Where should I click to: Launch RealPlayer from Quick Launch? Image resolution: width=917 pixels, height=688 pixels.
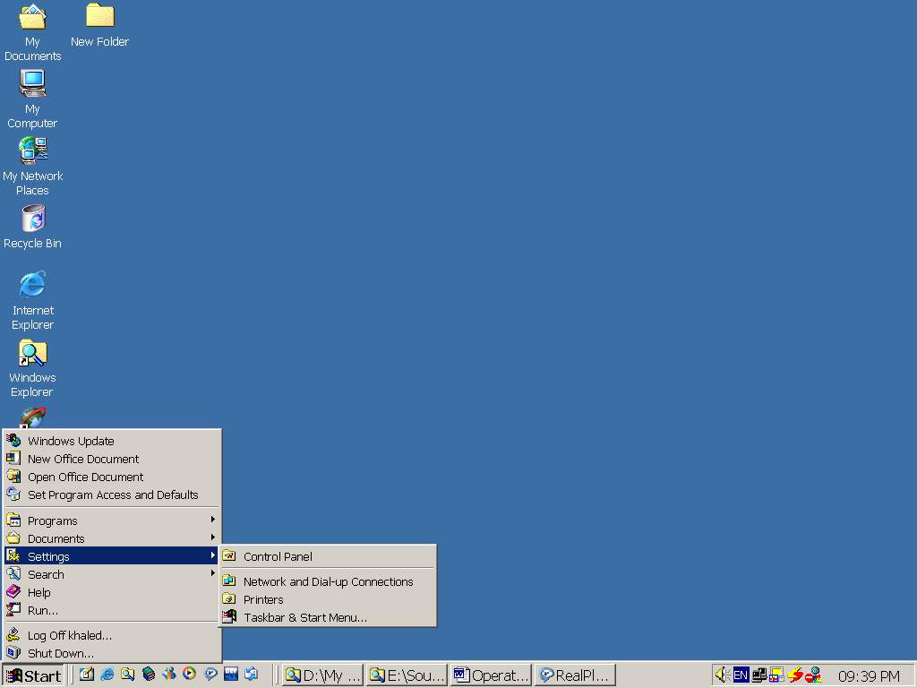(x=210, y=675)
